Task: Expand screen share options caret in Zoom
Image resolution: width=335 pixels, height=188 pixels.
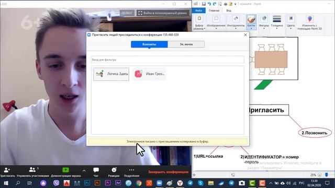Action: 84,171
